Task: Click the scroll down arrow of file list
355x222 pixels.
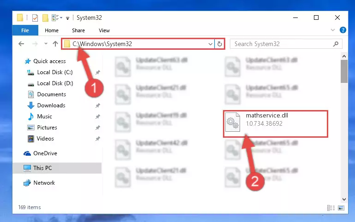Action: pyautogui.click(x=344, y=199)
